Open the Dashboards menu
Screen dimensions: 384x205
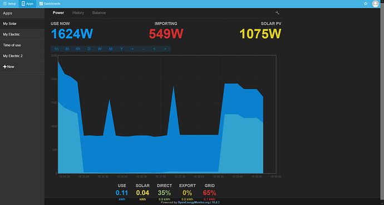(50, 4)
